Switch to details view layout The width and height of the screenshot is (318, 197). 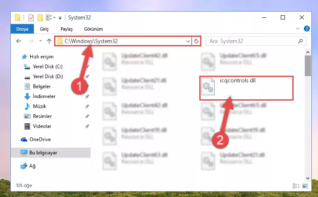(296, 186)
